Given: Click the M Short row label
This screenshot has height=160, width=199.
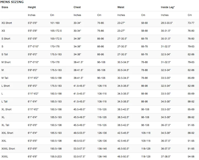Looking at the screenshot, I should pos(6,62).
